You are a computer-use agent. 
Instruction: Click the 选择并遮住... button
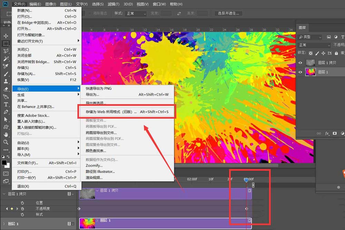(x=228, y=13)
